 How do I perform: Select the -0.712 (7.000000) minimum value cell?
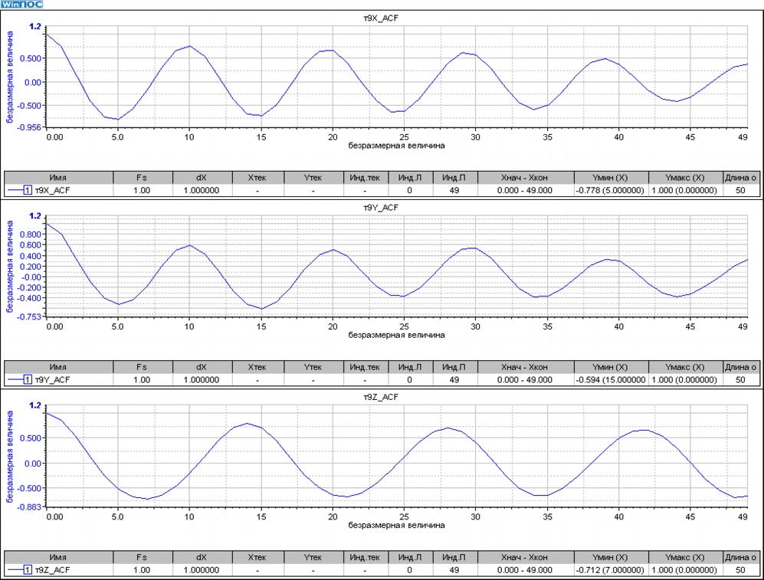coord(611,570)
